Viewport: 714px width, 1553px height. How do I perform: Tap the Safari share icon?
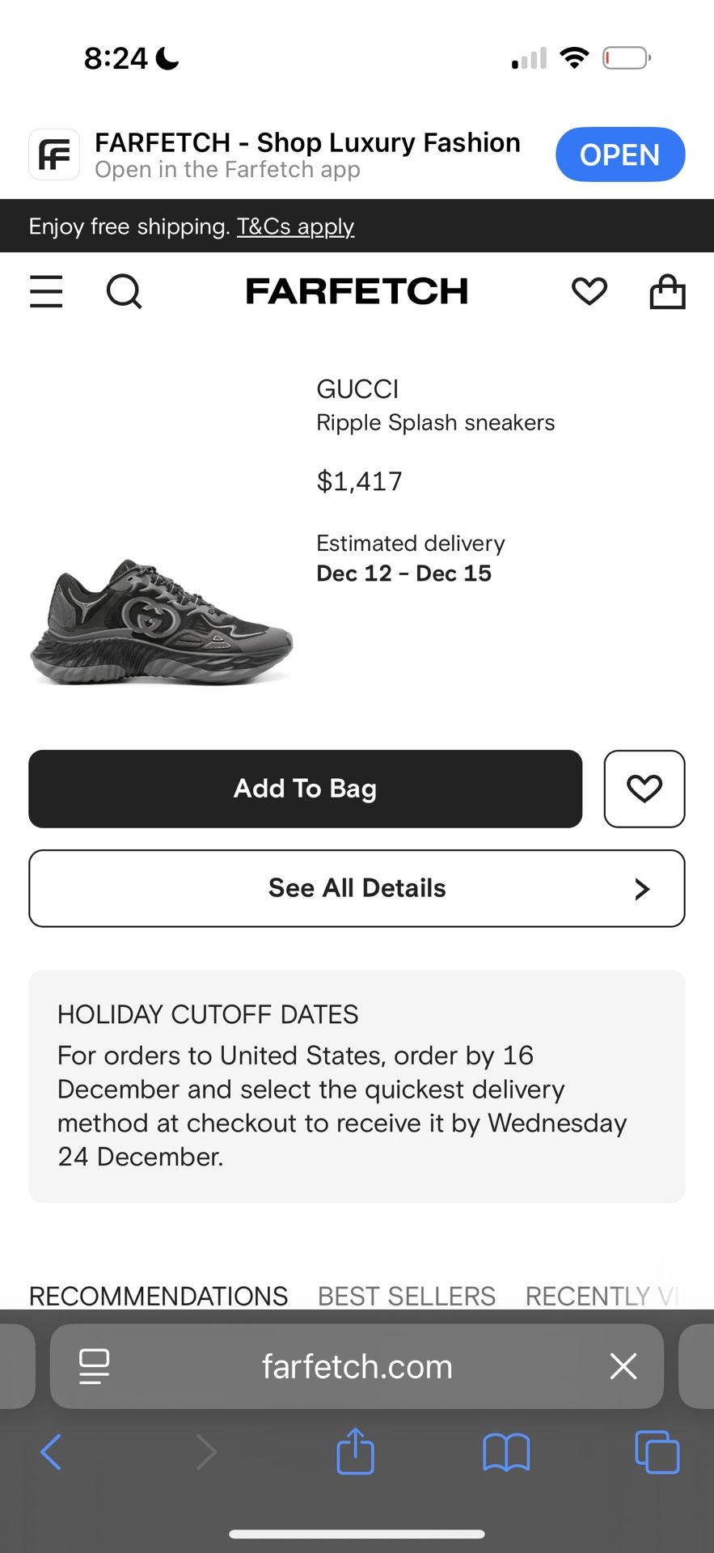(355, 1452)
